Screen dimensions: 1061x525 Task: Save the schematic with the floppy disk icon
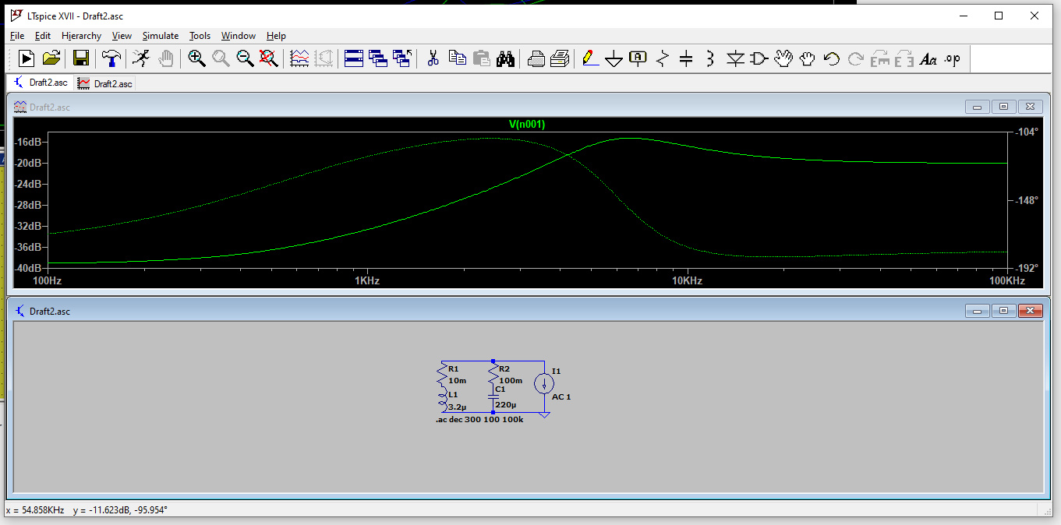[x=81, y=58]
